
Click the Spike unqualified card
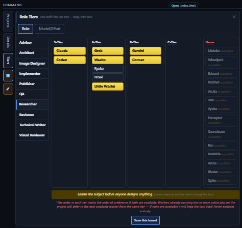coord(221,181)
